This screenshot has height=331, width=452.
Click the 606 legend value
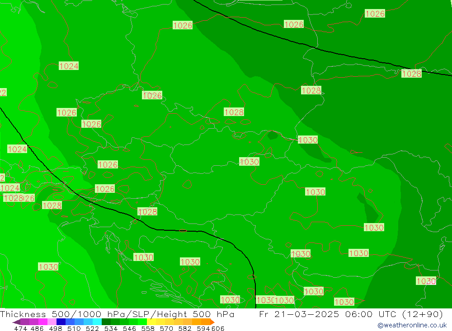point(218,328)
